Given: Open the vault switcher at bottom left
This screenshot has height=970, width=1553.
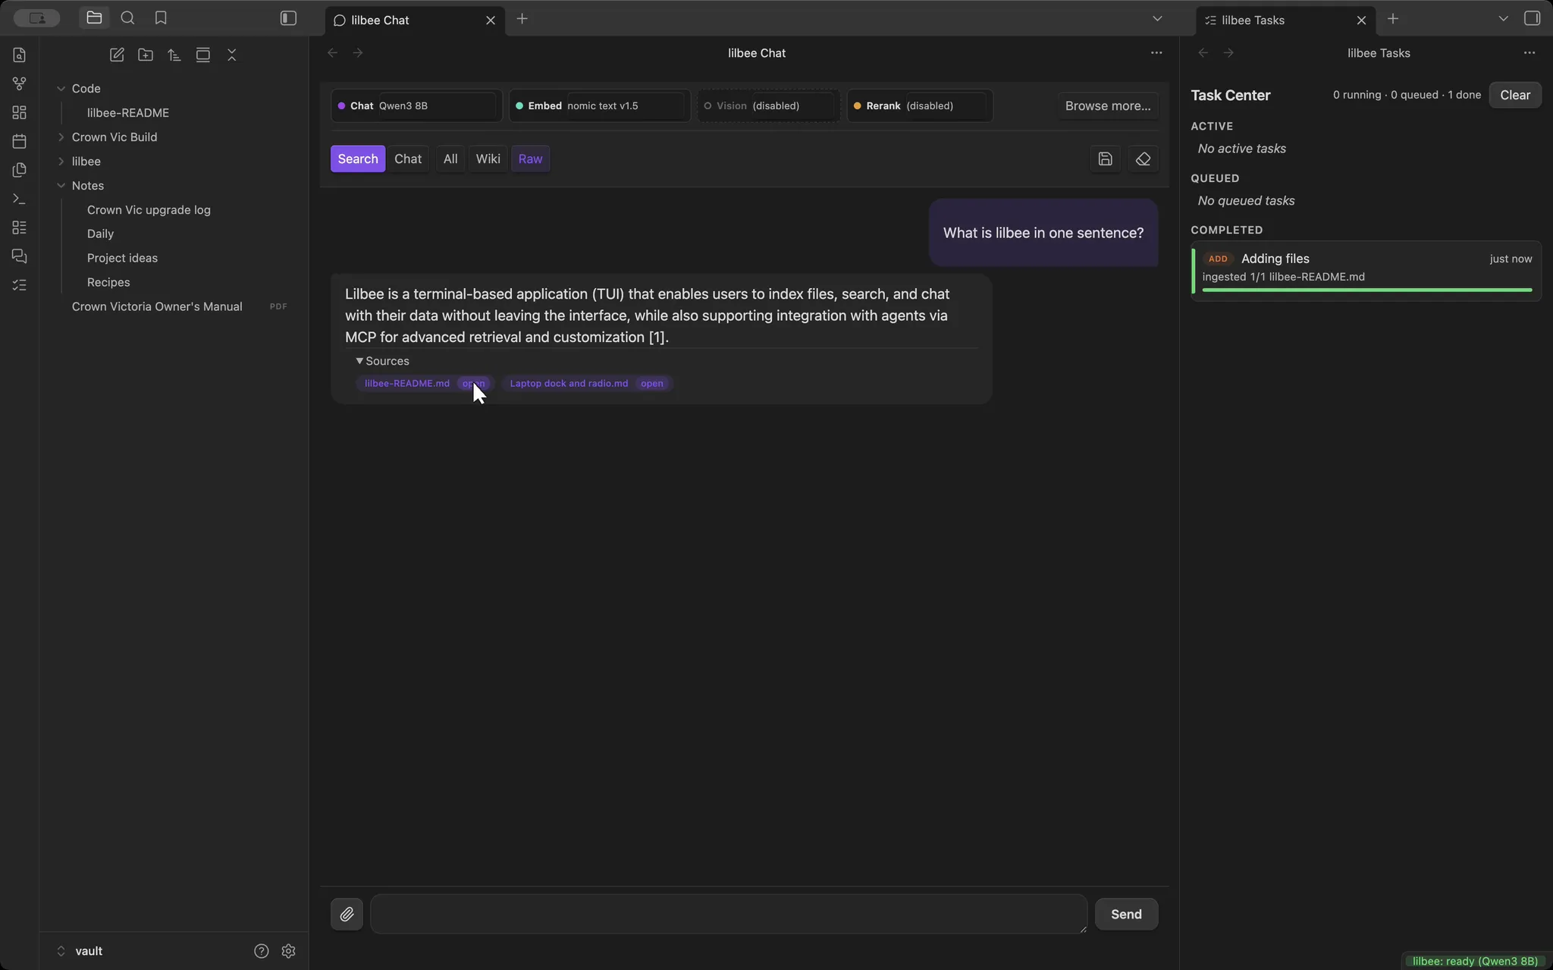Looking at the screenshot, I should (x=80, y=951).
